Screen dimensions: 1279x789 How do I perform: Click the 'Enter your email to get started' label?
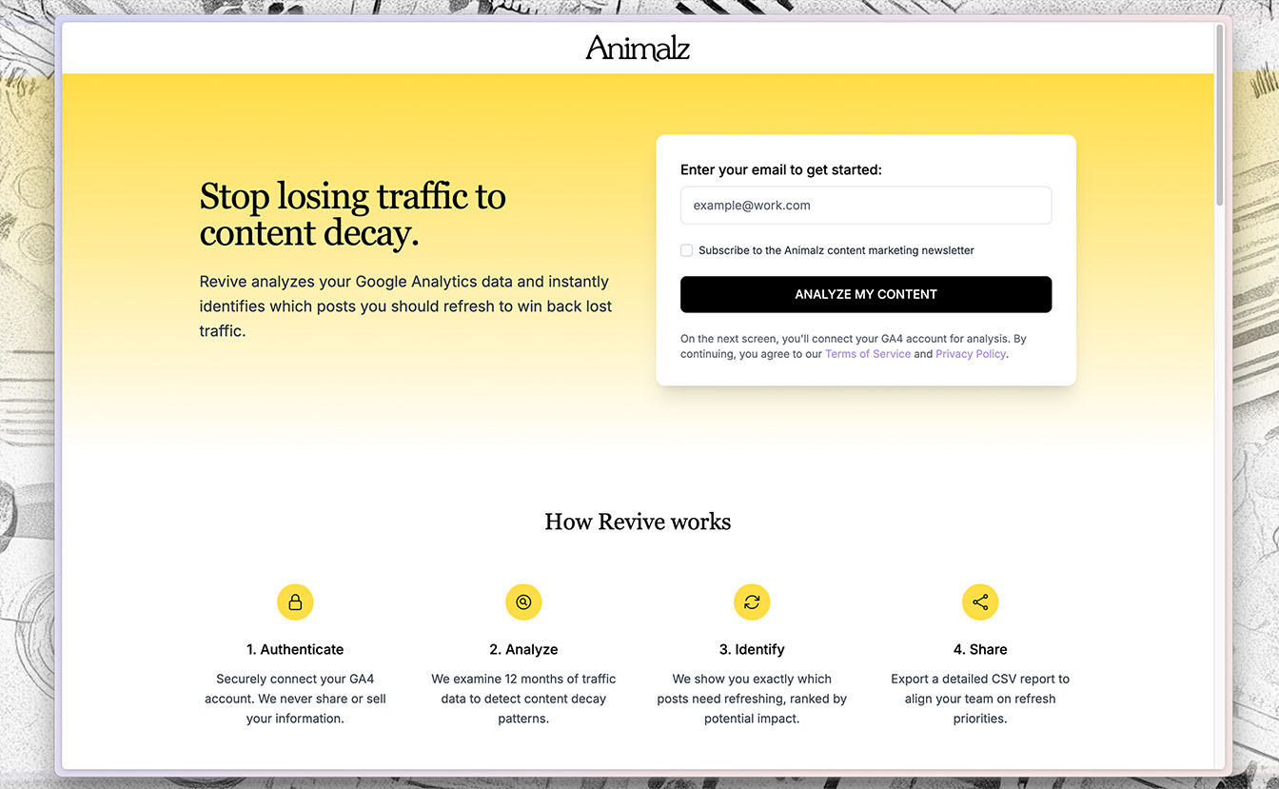point(780,170)
